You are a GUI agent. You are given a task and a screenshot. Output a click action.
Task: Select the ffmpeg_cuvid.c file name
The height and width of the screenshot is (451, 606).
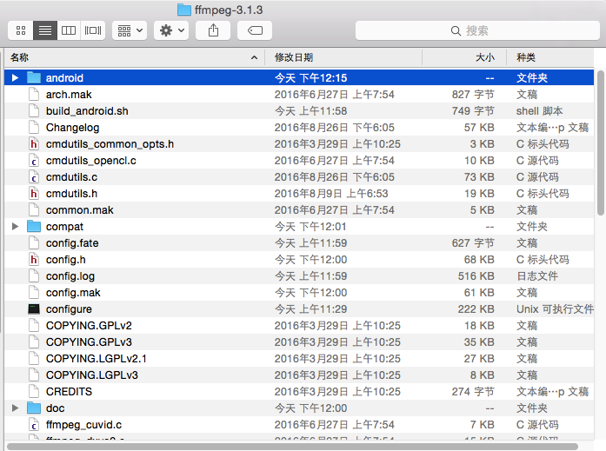point(83,425)
